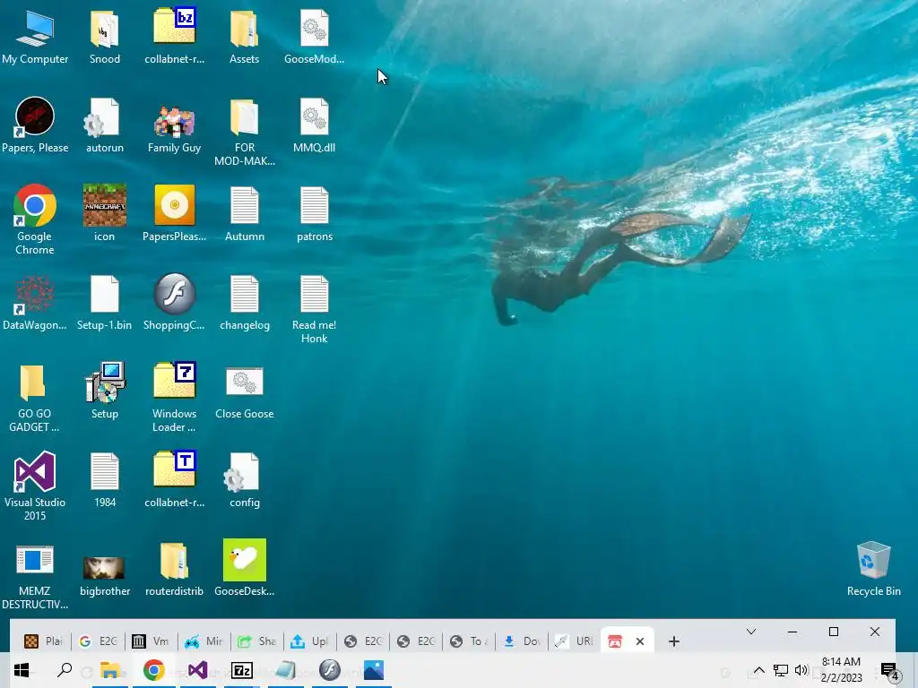The image size is (918, 688).
Task: Switch to the Google E2C tab
Action: [x=98, y=641]
